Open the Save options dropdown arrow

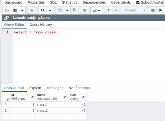[22, 10]
